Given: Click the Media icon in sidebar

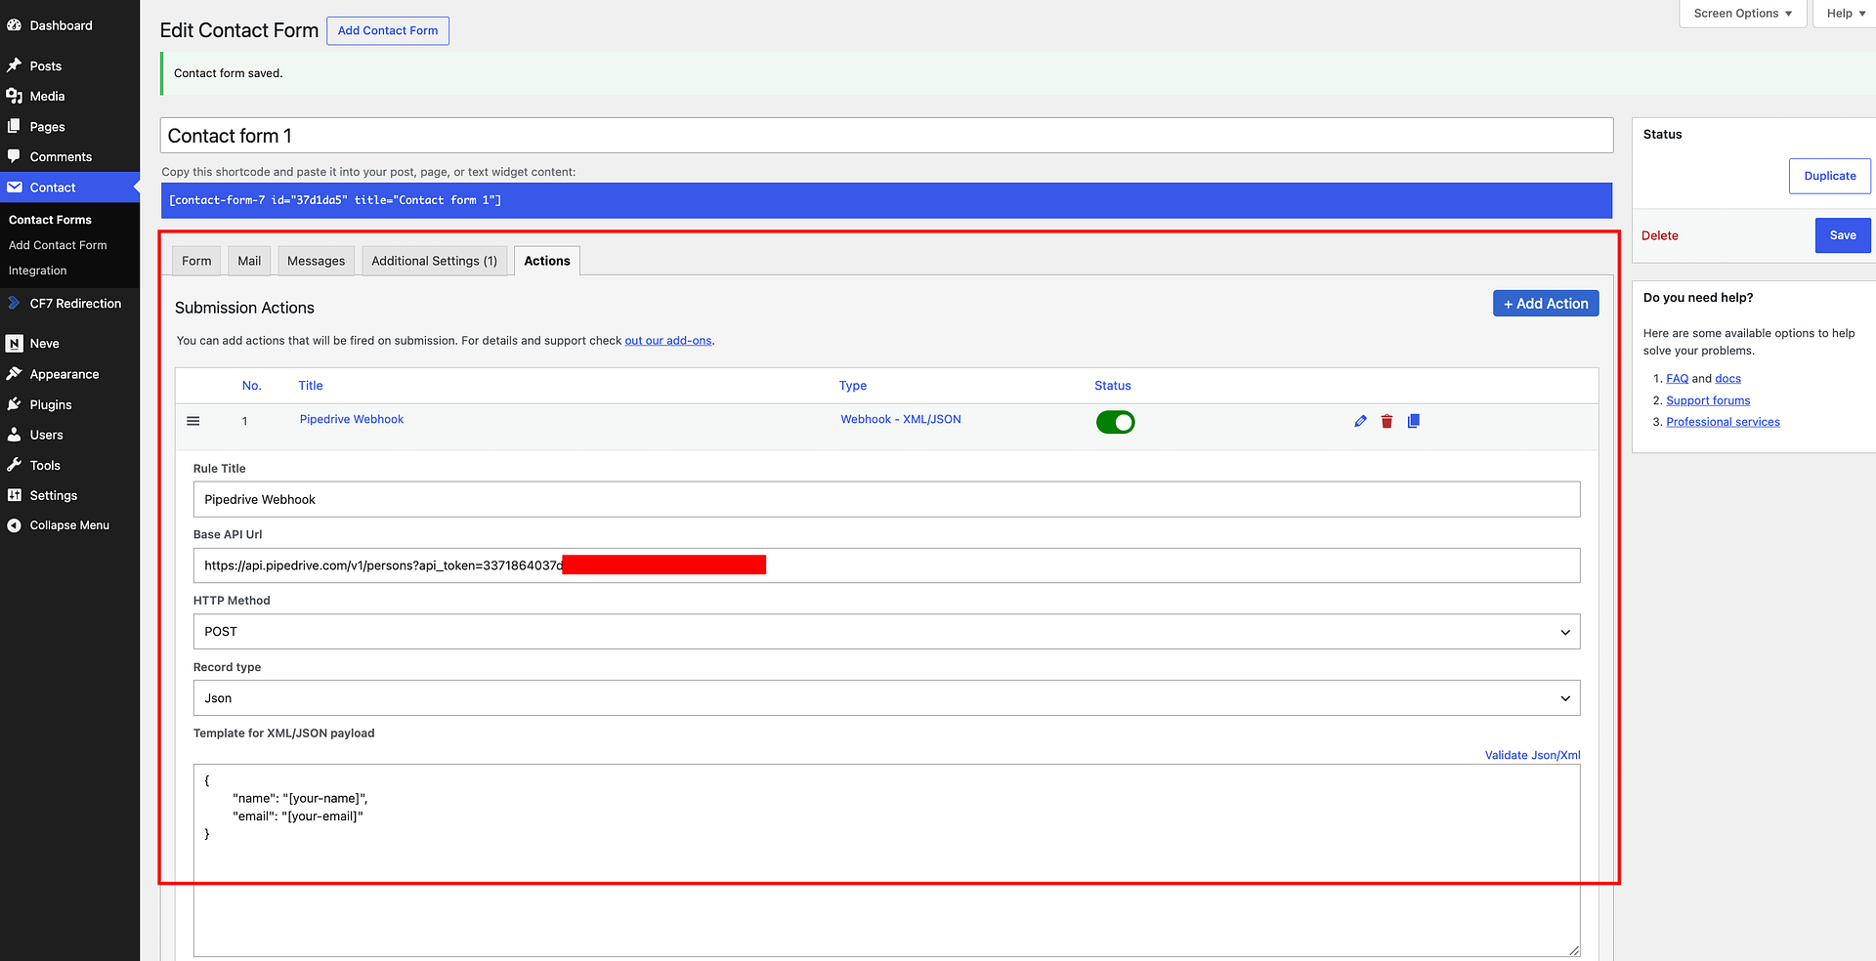Looking at the screenshot, I should [x=15, y=96].
